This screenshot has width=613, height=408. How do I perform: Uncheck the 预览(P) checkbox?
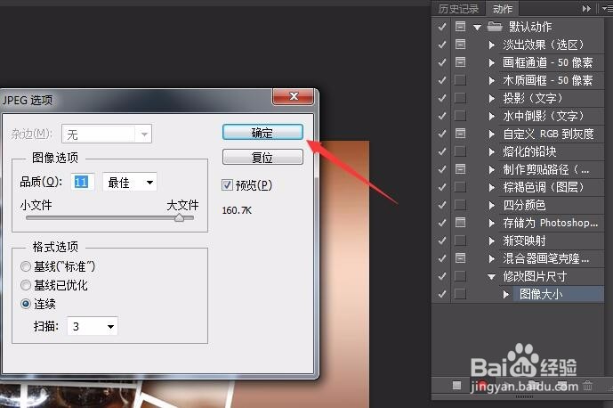pos(227,184)
